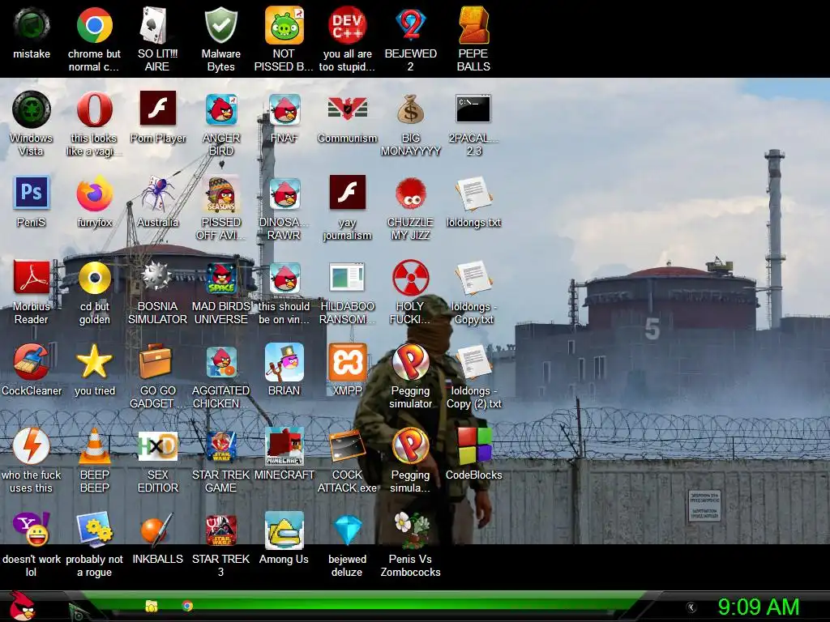Open the BEEP BEEP traffic cone icon
Screen dimensions: 830x622
click(x=94, y=446)
